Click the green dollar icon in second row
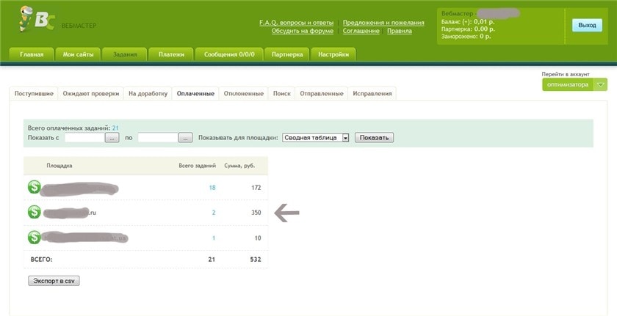This screenshot has height=316, width=617. coord(34,213)
